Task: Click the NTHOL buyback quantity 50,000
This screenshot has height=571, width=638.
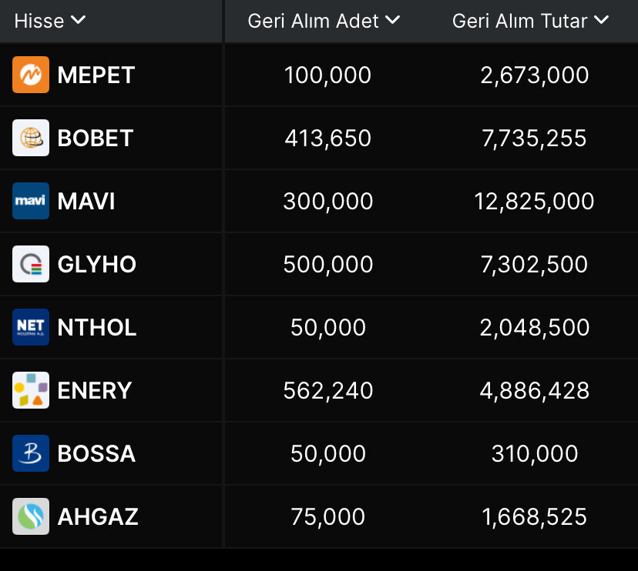Action: (x=328, y=327)
